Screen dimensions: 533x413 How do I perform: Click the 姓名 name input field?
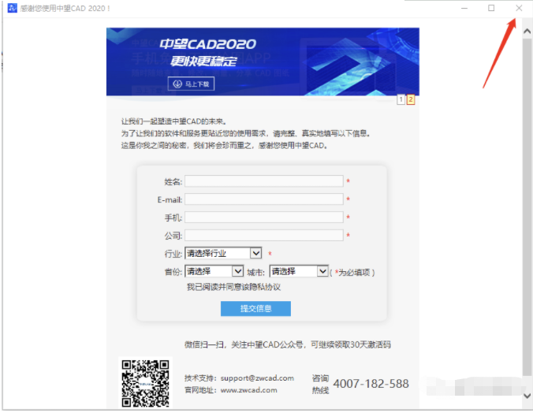coord(264,181)
